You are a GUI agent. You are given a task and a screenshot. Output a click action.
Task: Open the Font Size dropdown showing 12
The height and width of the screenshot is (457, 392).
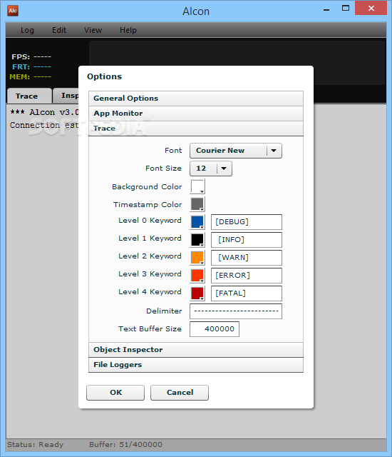[x=211, y=169]
